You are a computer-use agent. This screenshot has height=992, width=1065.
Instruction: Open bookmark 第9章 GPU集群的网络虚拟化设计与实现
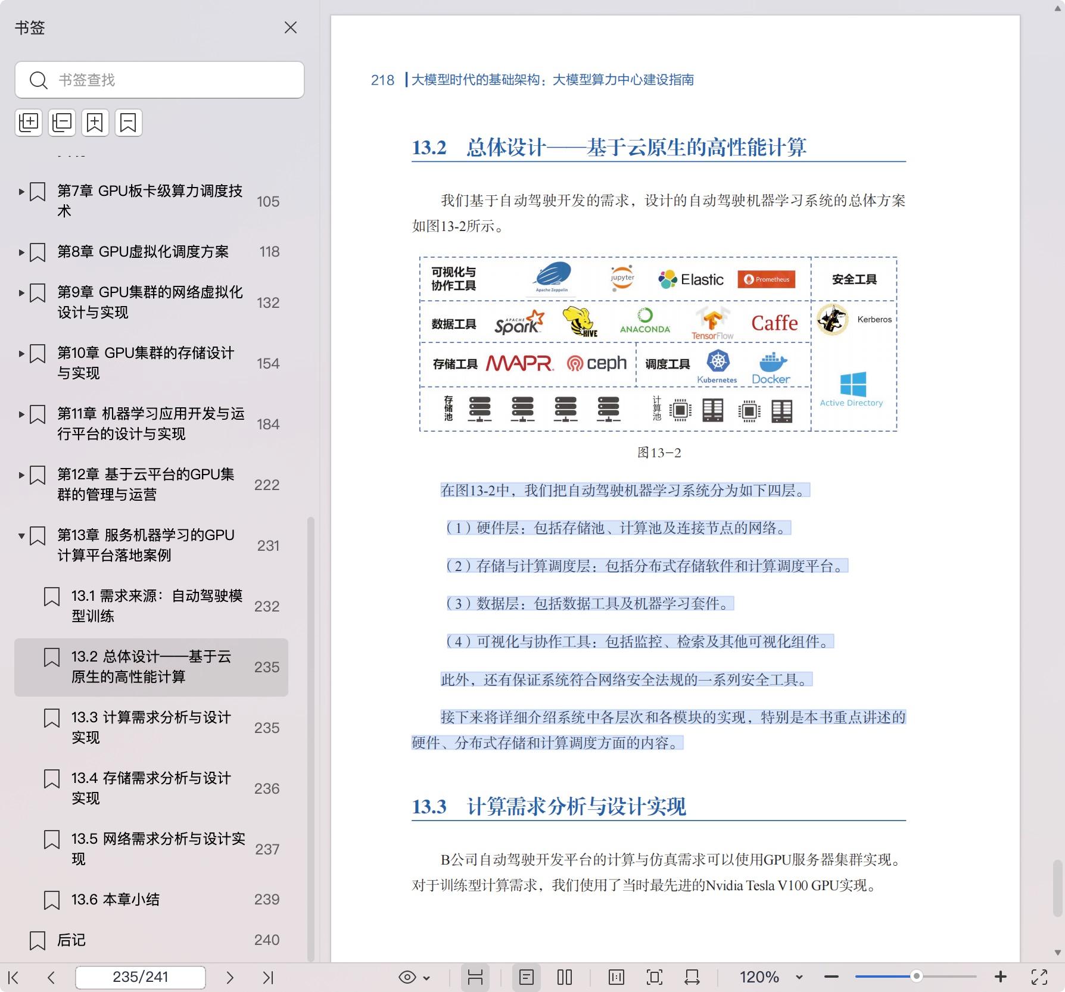click(x=150, y=302)
